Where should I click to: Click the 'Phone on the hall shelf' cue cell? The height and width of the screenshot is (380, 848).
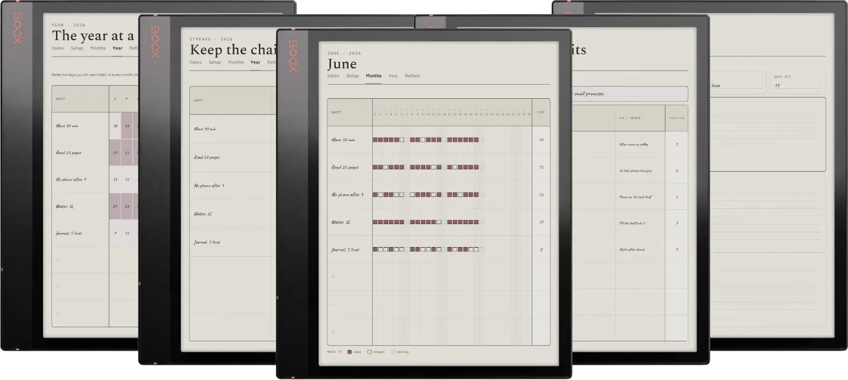640,197
